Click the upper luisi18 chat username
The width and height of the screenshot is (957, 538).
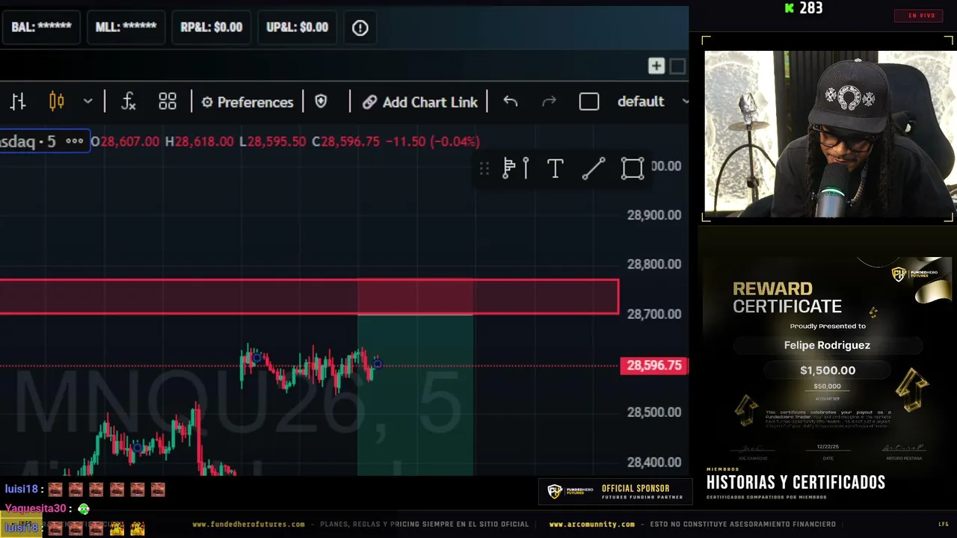tap(21, 489)
